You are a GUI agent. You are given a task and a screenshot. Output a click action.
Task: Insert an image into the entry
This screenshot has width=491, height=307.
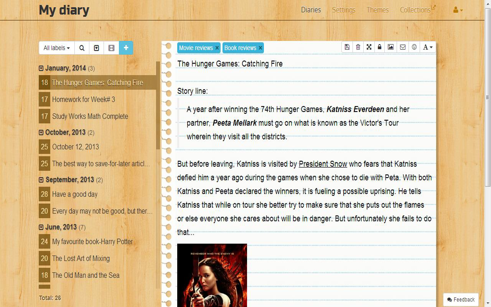tap(391, 46)
